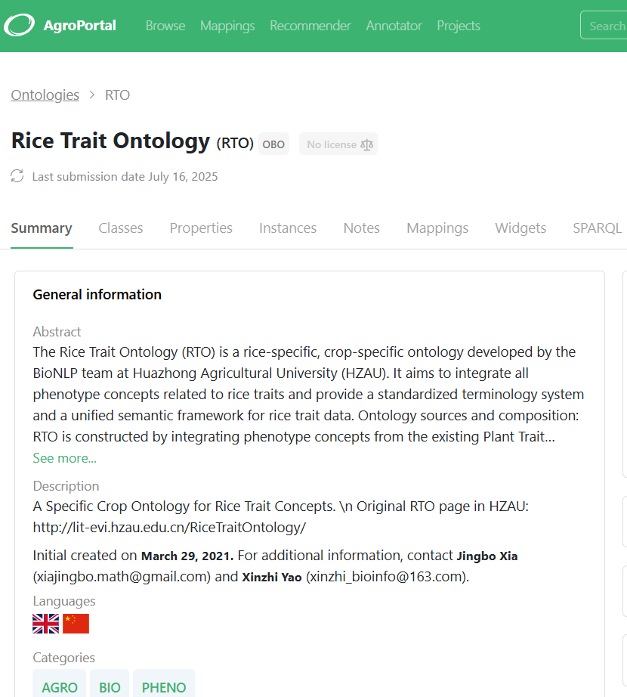Switch to the Properties tab

[201, 228]
